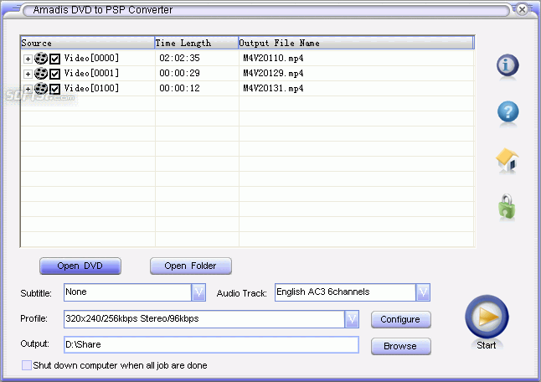The height and width of the screenshot is (382, 541).
Task: Expand the Video[0001] tree node
Action: [x=28, y=74]
